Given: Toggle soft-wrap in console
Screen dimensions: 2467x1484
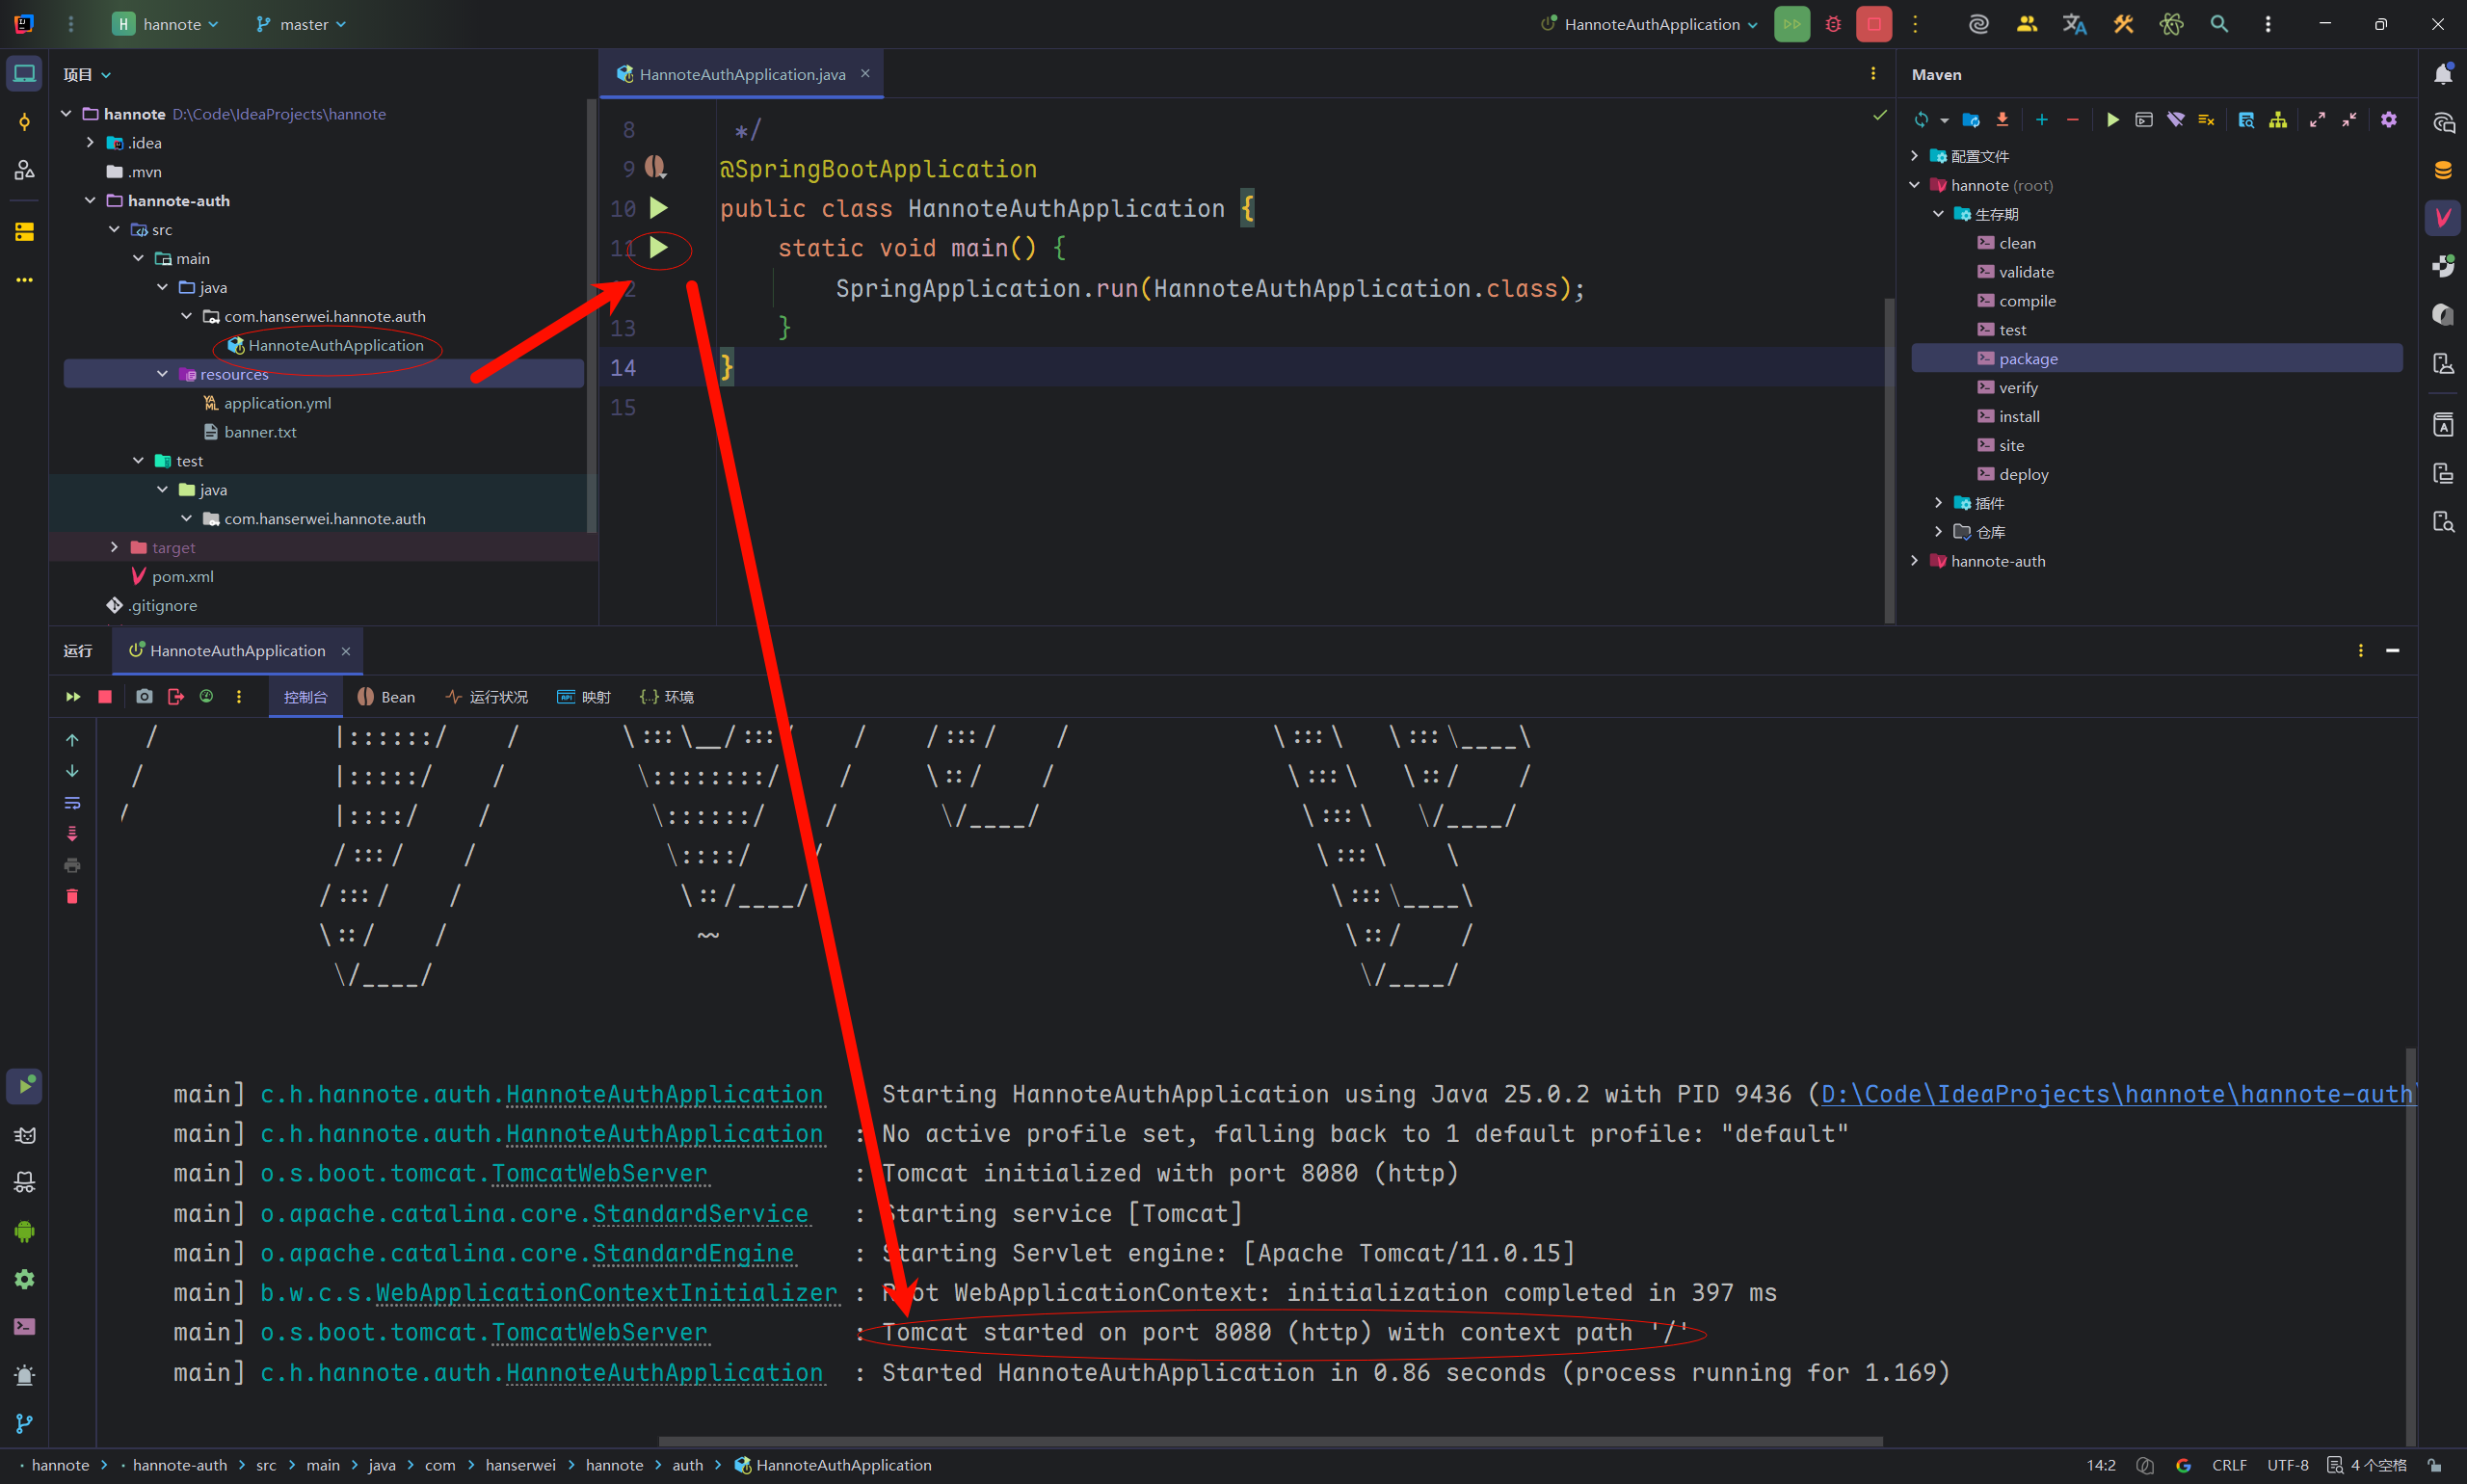Looking at the screenshot, I should (72, 802).
